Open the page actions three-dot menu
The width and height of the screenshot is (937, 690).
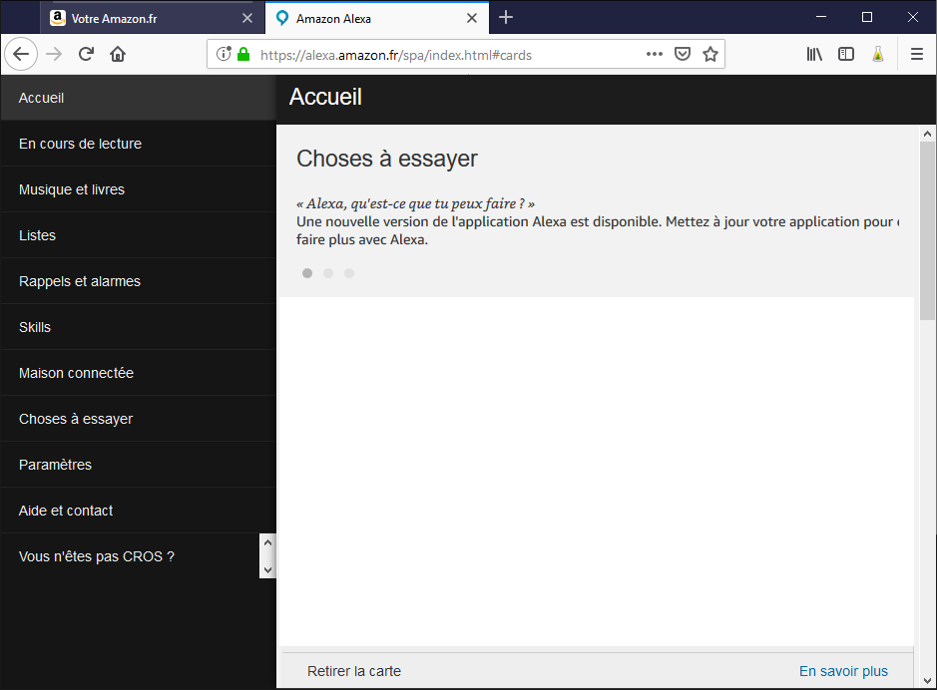click(655, 54)
